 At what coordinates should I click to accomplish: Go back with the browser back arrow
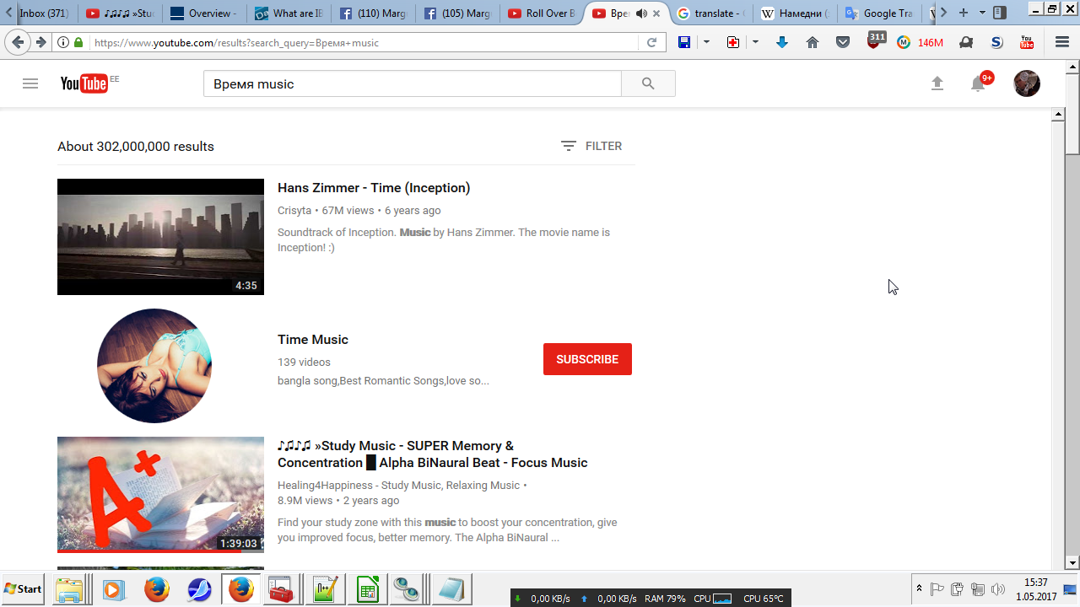click(18, 42)
